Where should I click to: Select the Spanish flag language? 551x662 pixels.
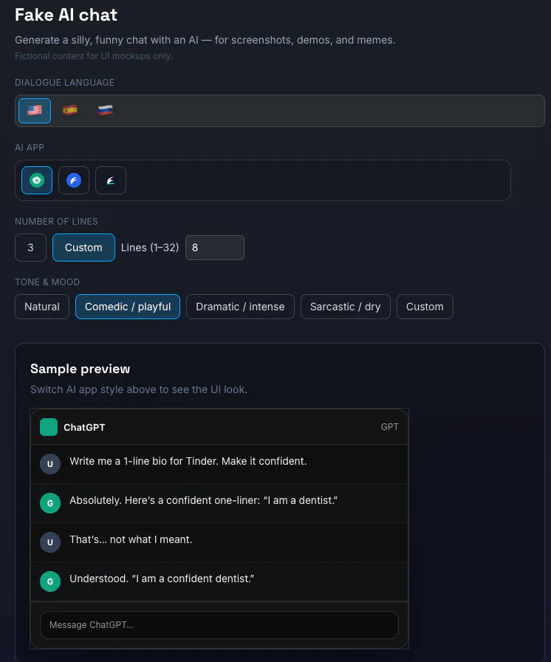pos(70,111)
